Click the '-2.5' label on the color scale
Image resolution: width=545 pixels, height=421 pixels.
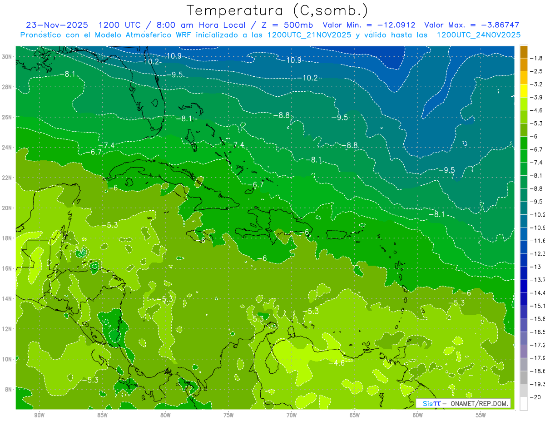537,71
